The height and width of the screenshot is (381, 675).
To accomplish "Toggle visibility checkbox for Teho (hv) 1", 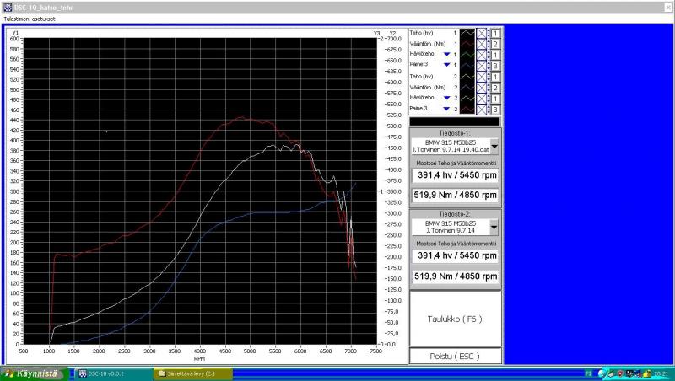I will pyautogui.click(x=482, y=32).
